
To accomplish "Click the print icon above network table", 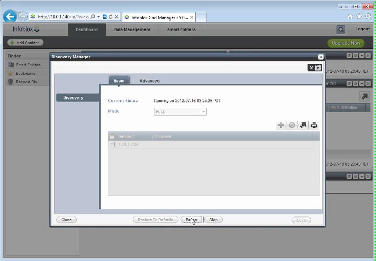I will [x=314, y=125].
